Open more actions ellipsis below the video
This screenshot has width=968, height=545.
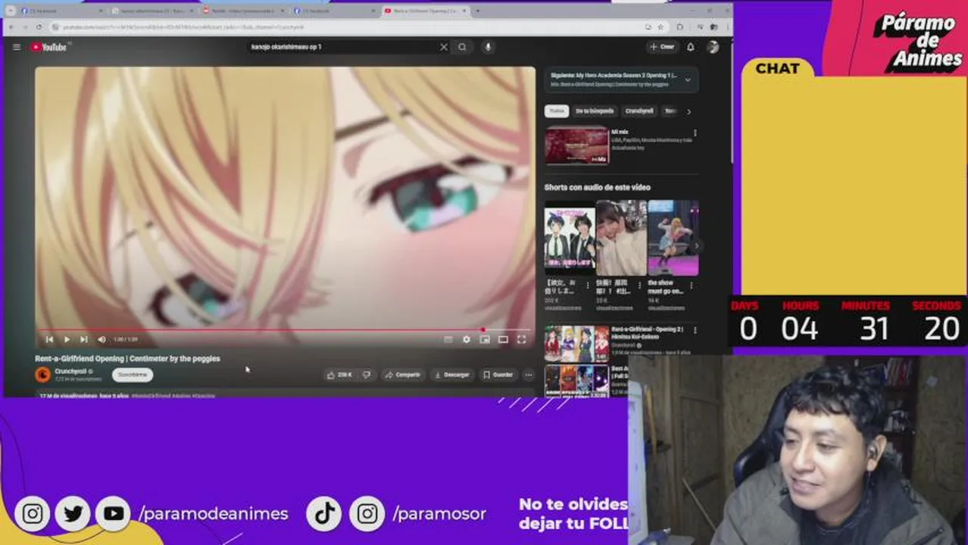(x=529, y=375)
